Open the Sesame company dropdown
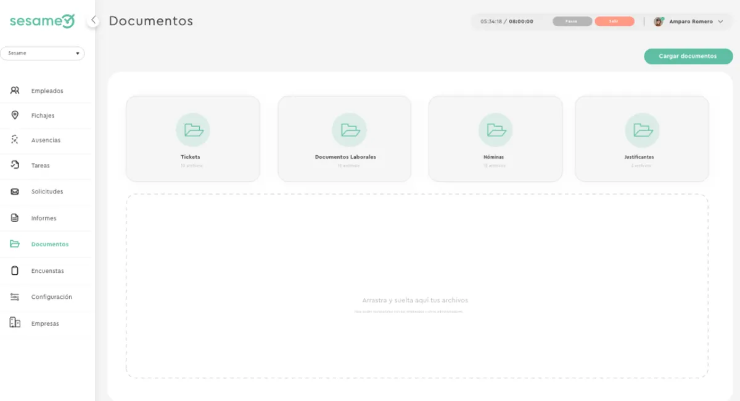The image size is (740, 401). coord(43,54)
